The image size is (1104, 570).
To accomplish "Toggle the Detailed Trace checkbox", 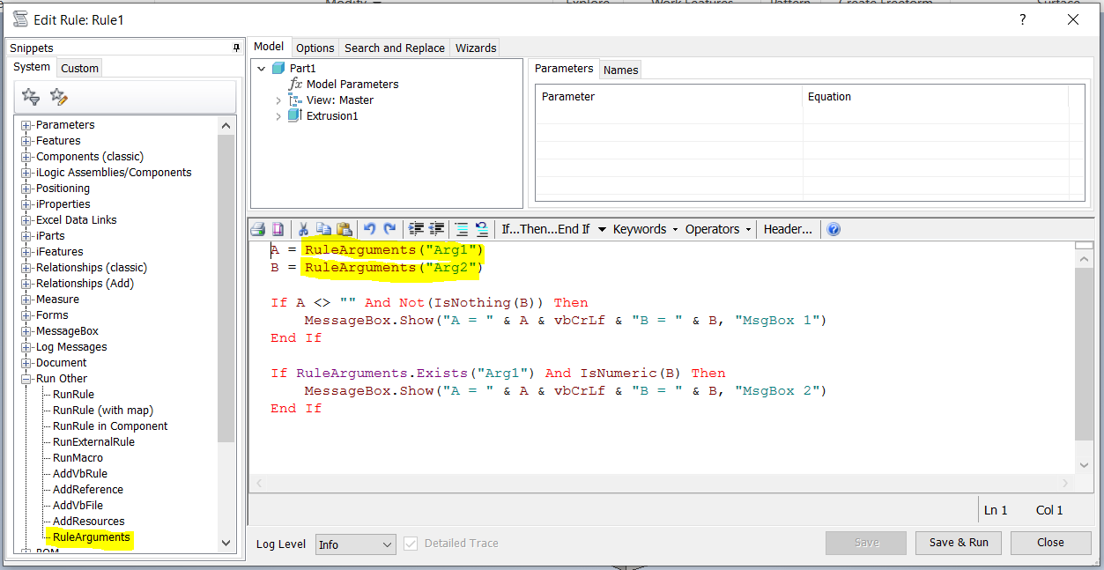I will 411,544.
